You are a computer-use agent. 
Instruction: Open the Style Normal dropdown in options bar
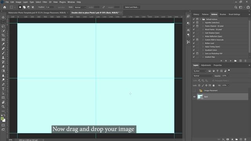(80, 7)
